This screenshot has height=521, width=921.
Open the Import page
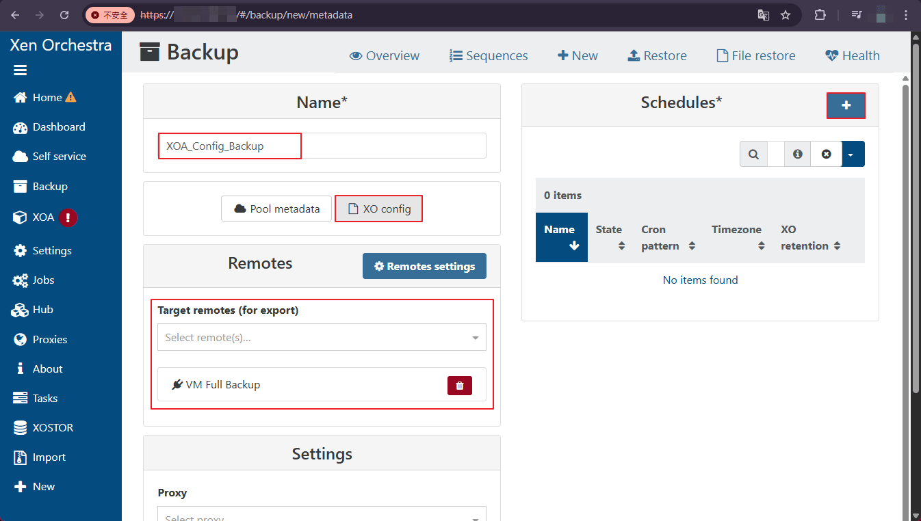40,457
